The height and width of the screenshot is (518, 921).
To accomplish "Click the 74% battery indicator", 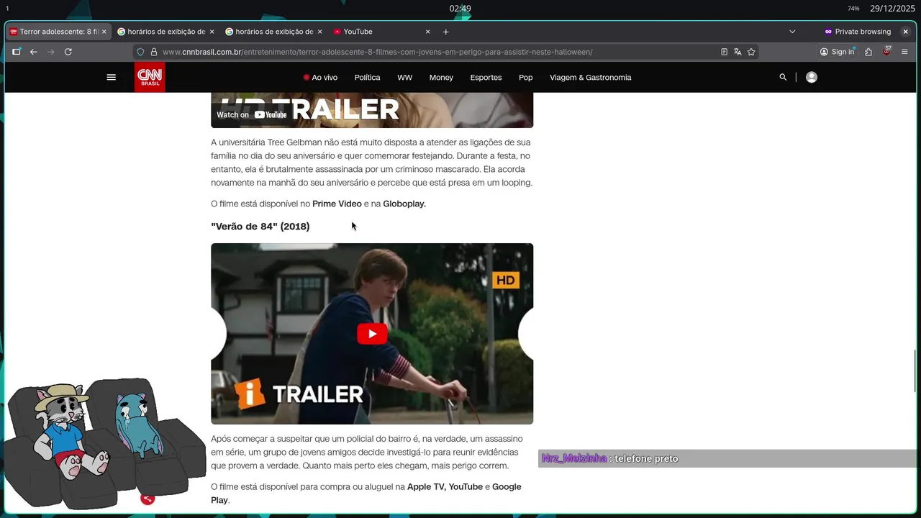I will coord(853,9).
